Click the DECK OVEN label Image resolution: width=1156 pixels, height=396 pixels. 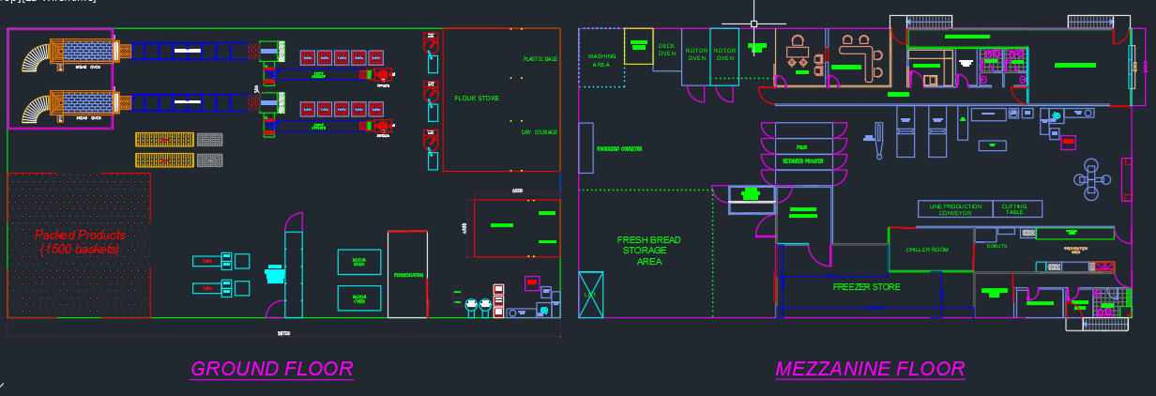(x=666, y=50)
